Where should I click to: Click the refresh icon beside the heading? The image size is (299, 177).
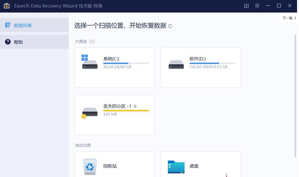(170, 26)
